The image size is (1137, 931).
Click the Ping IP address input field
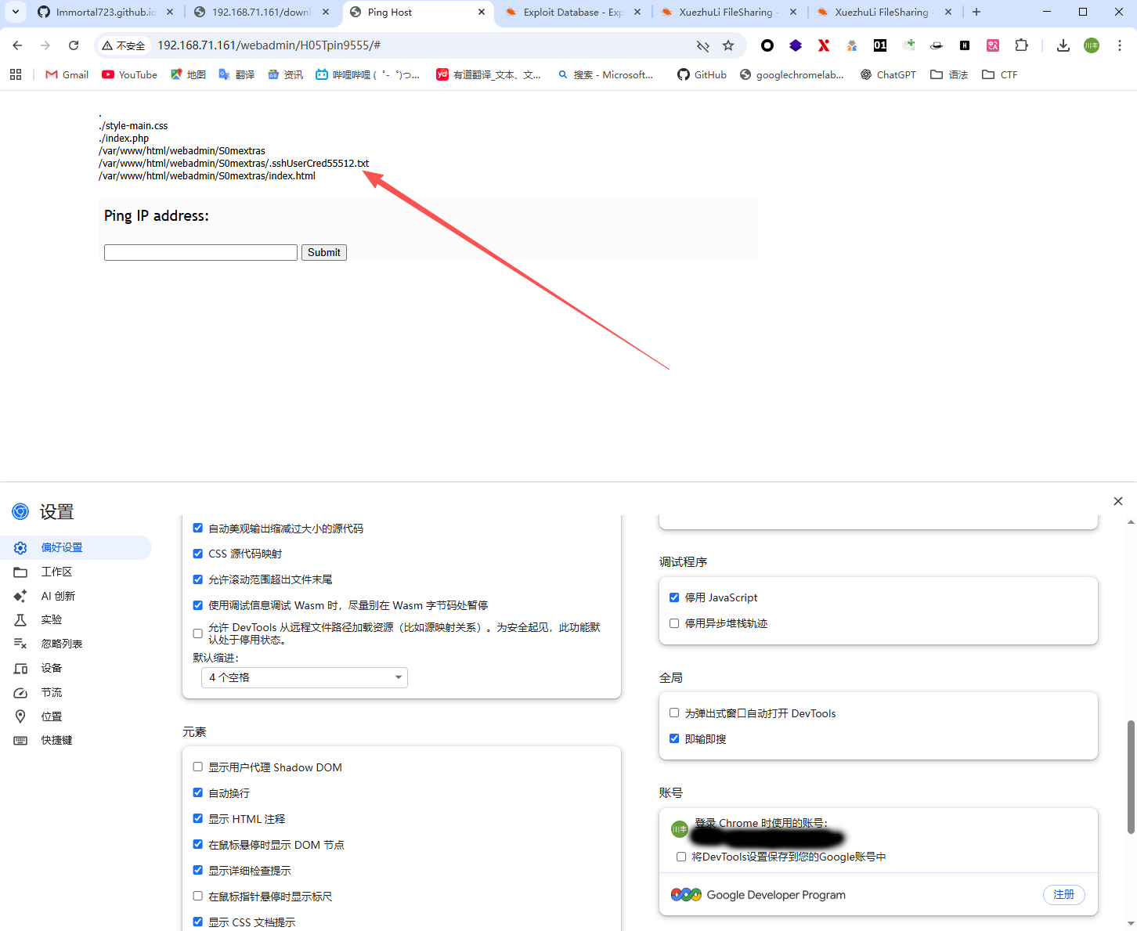coord(200,252)
